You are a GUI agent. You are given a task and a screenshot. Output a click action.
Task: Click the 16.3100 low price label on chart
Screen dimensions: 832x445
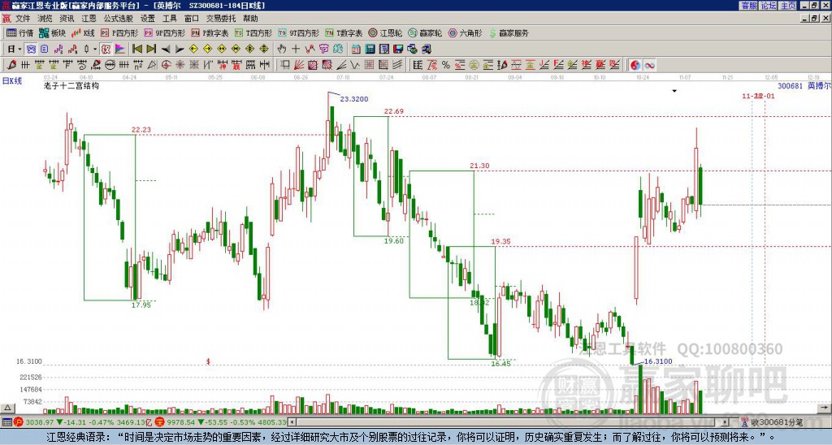coord(658,361)
